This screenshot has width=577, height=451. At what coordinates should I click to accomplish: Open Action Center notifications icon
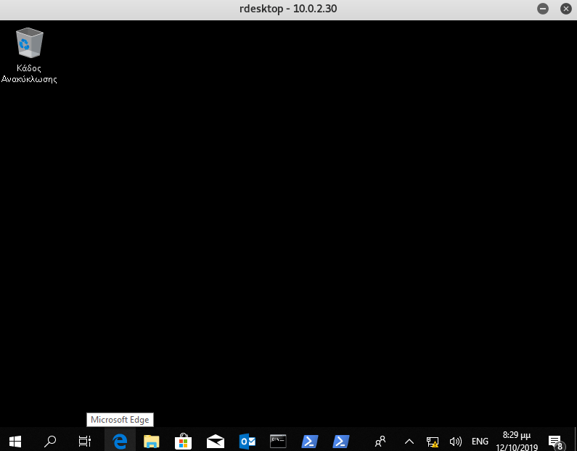click(x=555, y=441)
